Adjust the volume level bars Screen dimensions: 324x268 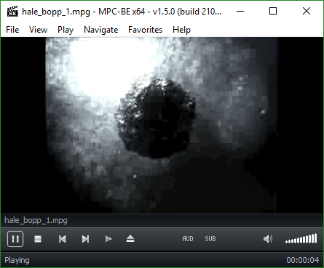[301, 238]
